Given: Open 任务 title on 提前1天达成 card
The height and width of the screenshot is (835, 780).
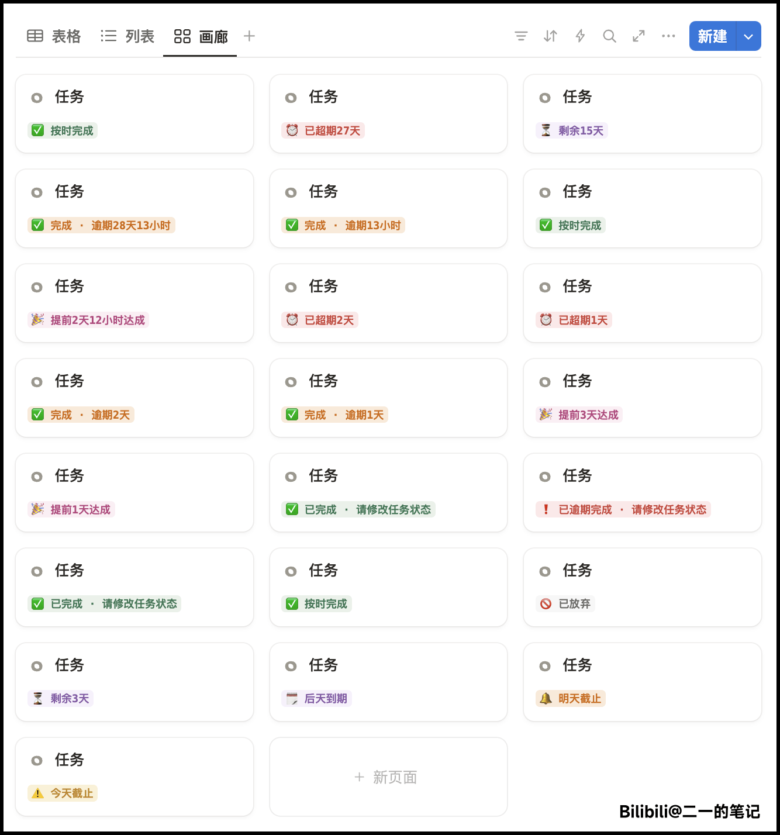Looking at the screenshot, I should 70,475.
